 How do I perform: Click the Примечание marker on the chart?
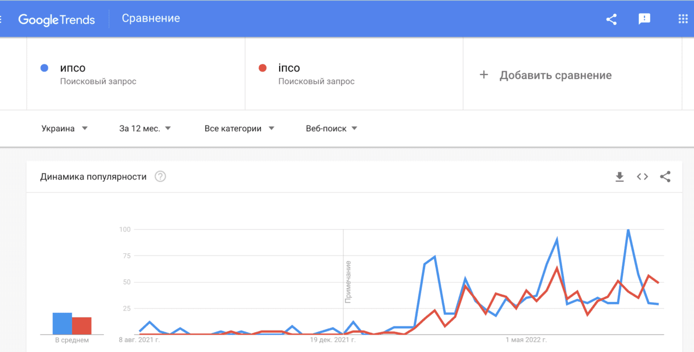tap(348, 282)
